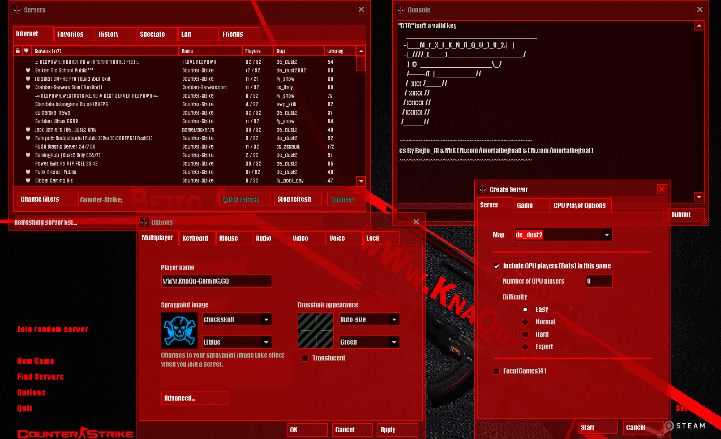Close the Options dialog
This screenshot has height=439, width=721.
[417, 222]
